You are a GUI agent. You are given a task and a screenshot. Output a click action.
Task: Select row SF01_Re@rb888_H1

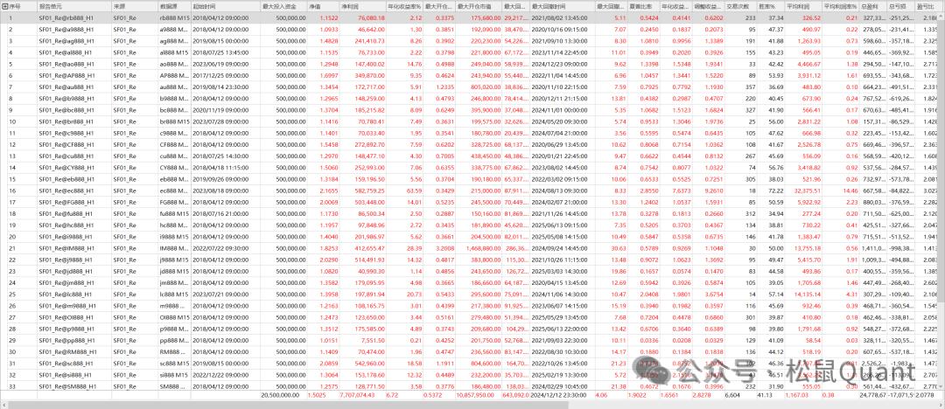[x=66, y=17]
